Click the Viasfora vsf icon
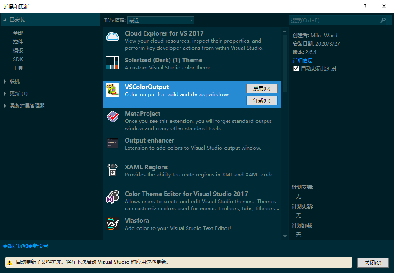The image size is (394, 273). (x=113, y=224)
